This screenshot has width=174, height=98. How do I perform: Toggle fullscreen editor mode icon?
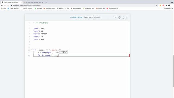click(123, 17)
